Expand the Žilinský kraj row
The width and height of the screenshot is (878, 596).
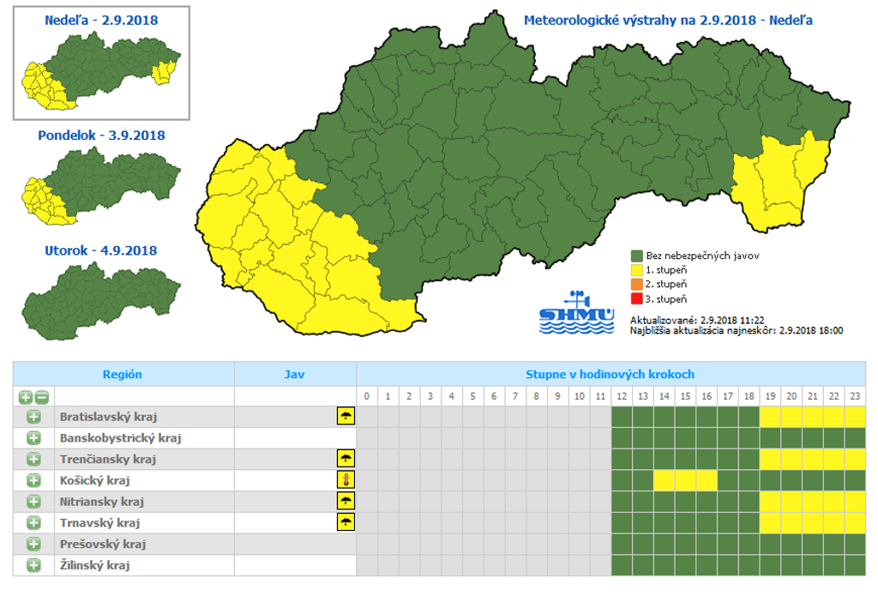click(33, 565)
